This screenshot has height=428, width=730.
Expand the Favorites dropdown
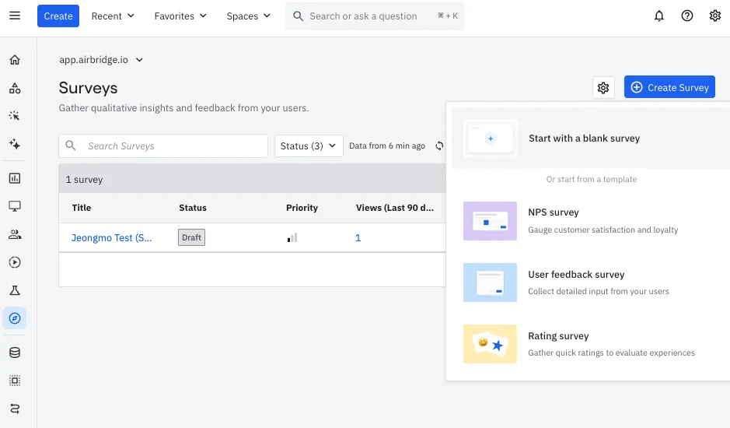pyautogui.click(x=180, y=16)
